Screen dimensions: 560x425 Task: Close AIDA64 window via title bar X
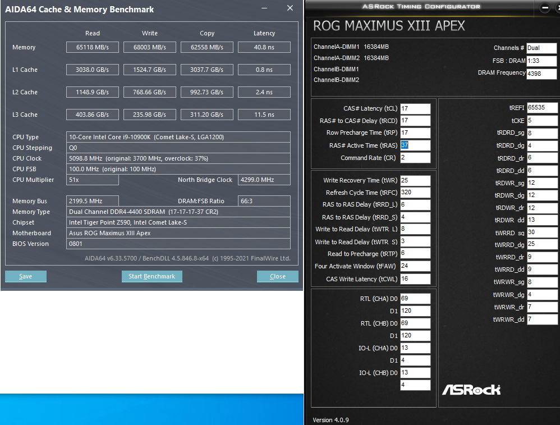[290, 8]
